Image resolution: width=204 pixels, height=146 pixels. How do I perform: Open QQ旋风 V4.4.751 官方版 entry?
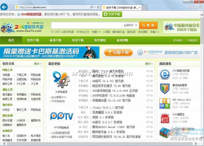[108, 81]
